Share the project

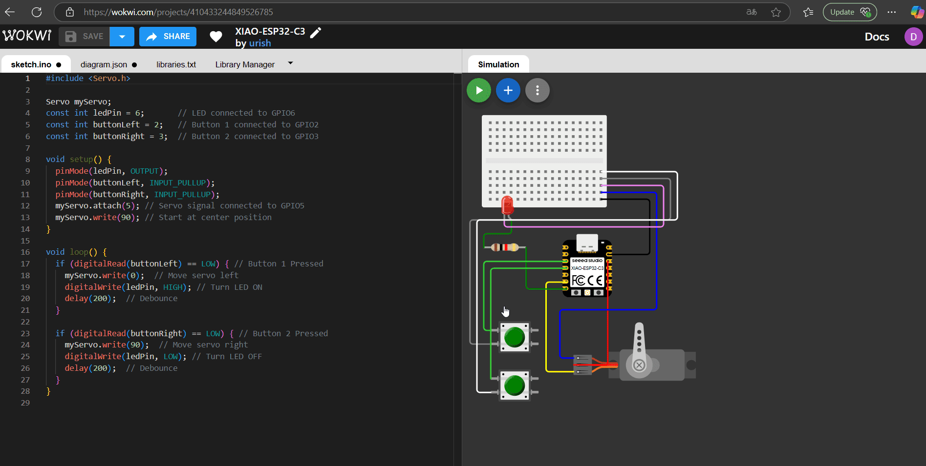(x=168, y=37)
